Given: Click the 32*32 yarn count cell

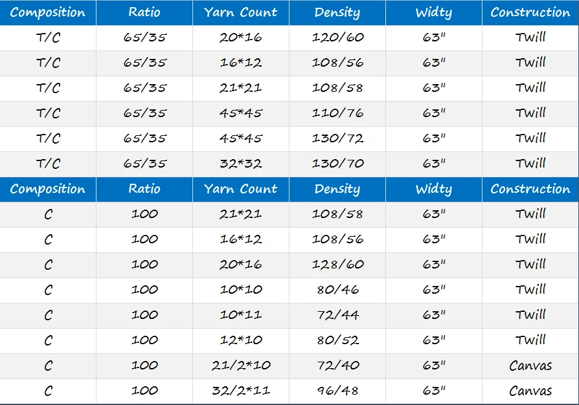Looking at the screenshot, I should point(241,164).
